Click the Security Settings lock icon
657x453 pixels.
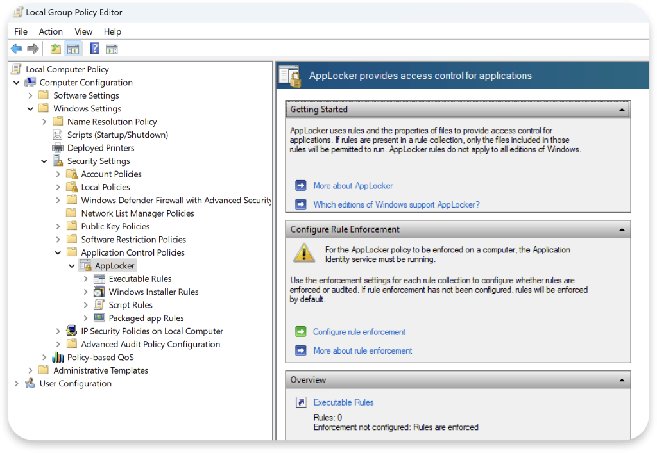point(58,161)
